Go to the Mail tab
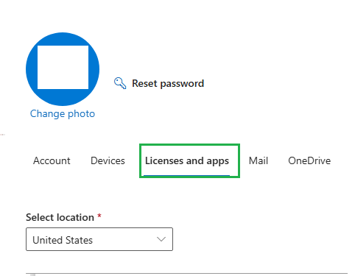This screenshot has height=276, width=355. (x=259, y=161)
